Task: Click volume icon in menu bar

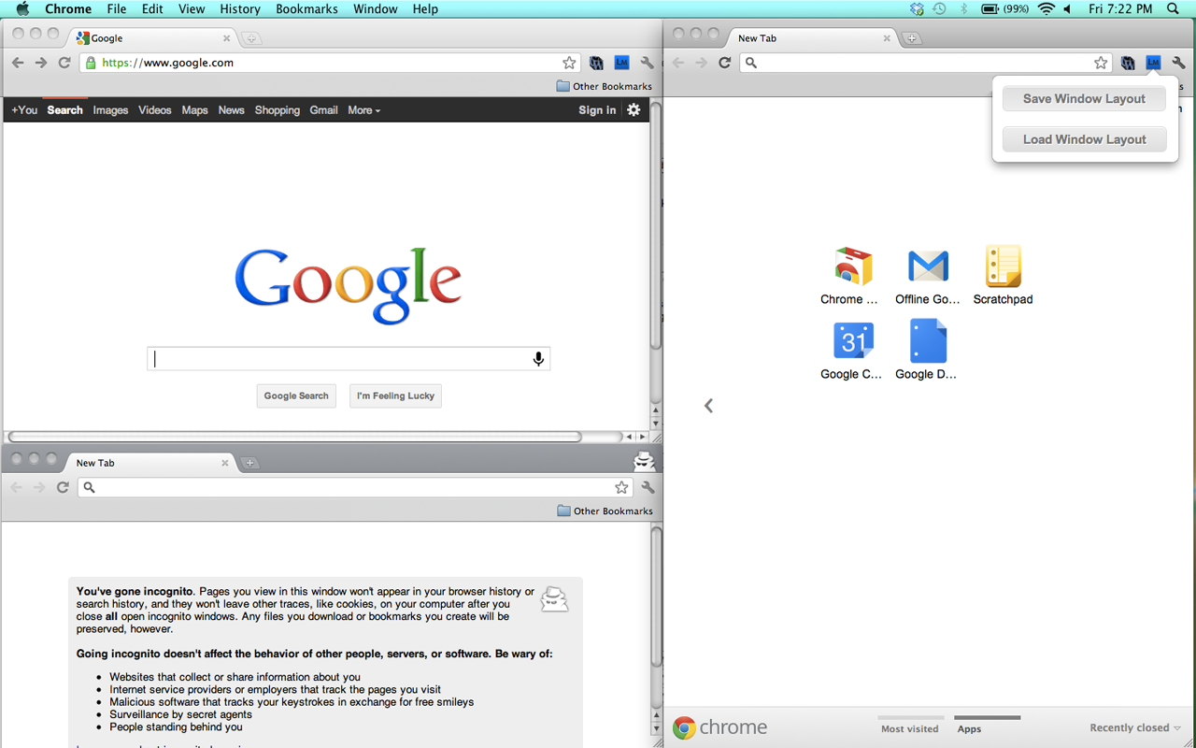Action: click(1068, 9)
